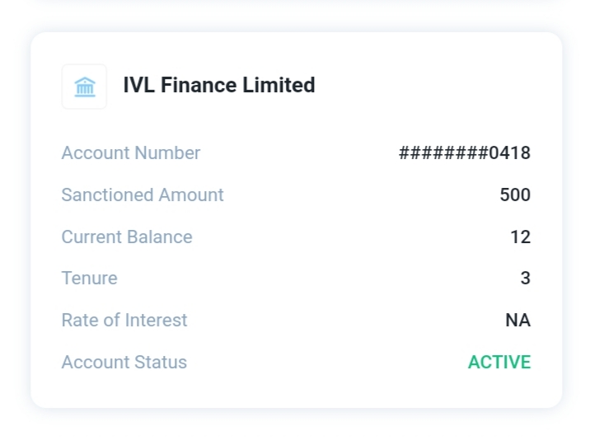Select the tenure value 3
Image resolution: width=590 pixels, height=445 pixels.
coord(525,279)
